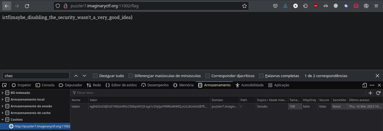Image resolution: width=383 pixels, height=131 pixels.
Task: Click the page reload icon
Action: (x=27, y=6)
